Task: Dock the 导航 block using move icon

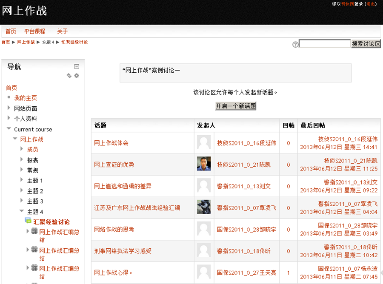Action: tap(69, 76)
